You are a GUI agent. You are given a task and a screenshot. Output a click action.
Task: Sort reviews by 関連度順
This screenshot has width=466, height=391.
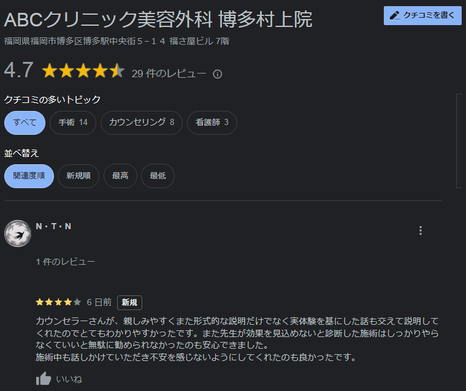(x=29, y=176)
